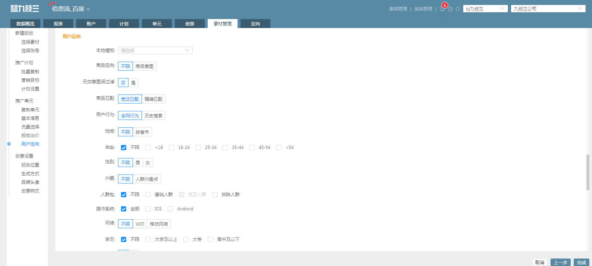
Task: Switch to the 报表 tab
Action: click(58, 24)
